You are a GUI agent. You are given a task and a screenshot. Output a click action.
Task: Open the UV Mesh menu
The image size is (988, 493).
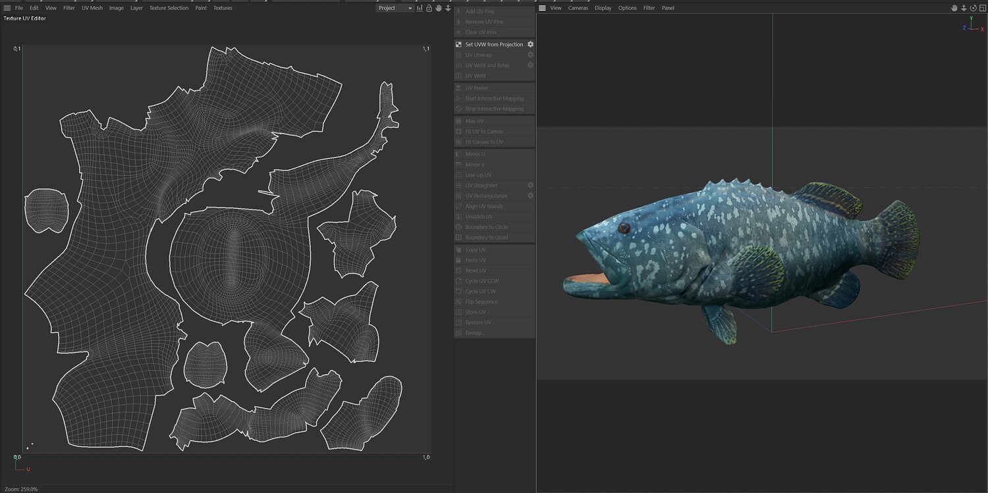click(x=92, y=8)
